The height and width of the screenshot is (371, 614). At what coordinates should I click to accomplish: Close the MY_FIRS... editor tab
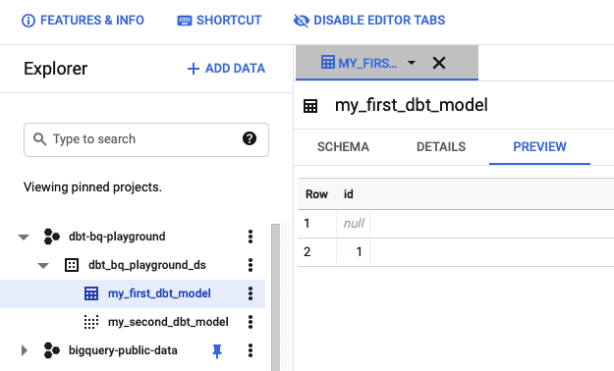click(x=439, y=63)
